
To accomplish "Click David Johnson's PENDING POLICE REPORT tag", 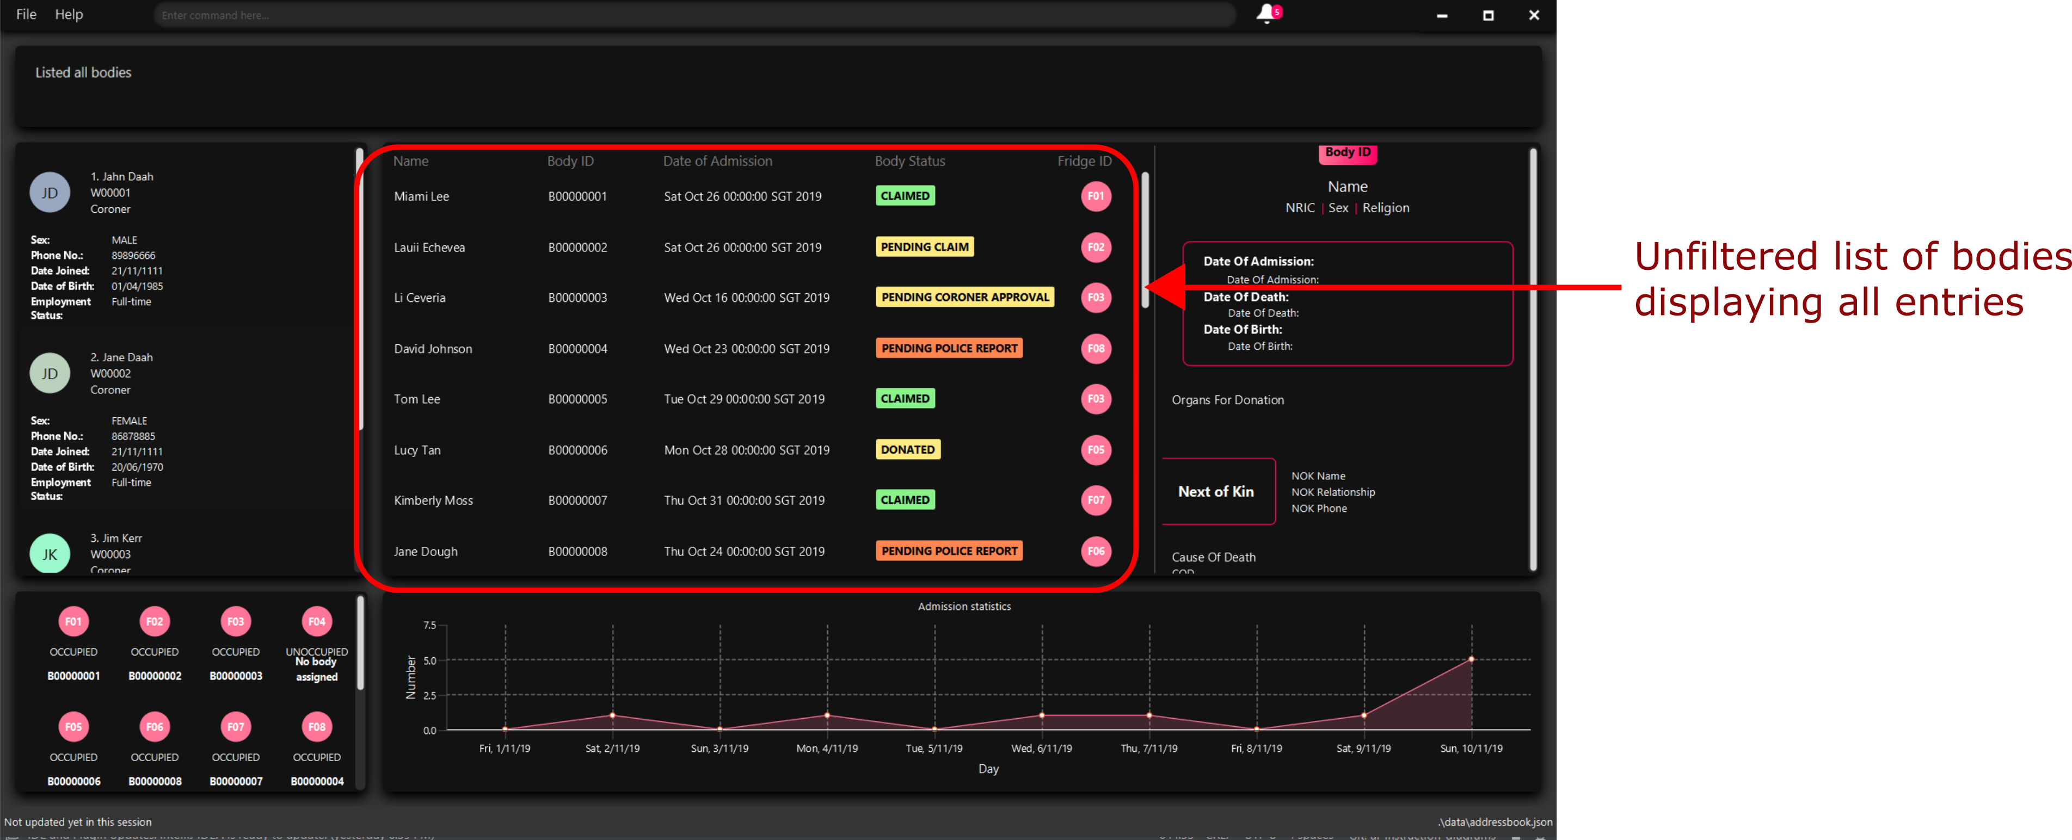I will click(x=948, y=348).
